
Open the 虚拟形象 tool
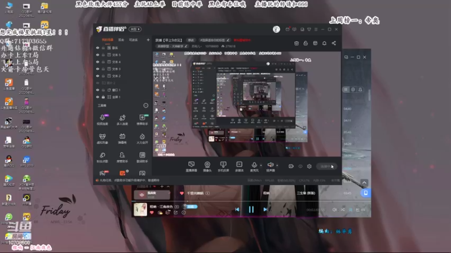pos(103,138)
